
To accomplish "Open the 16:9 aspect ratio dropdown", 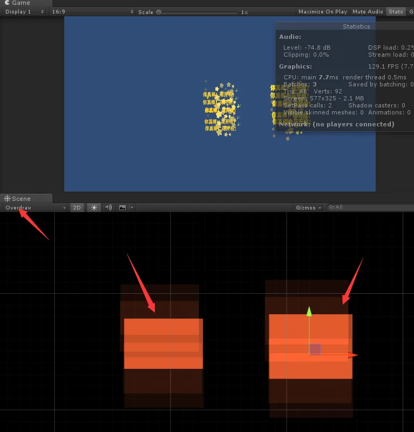I will (92, 12).
